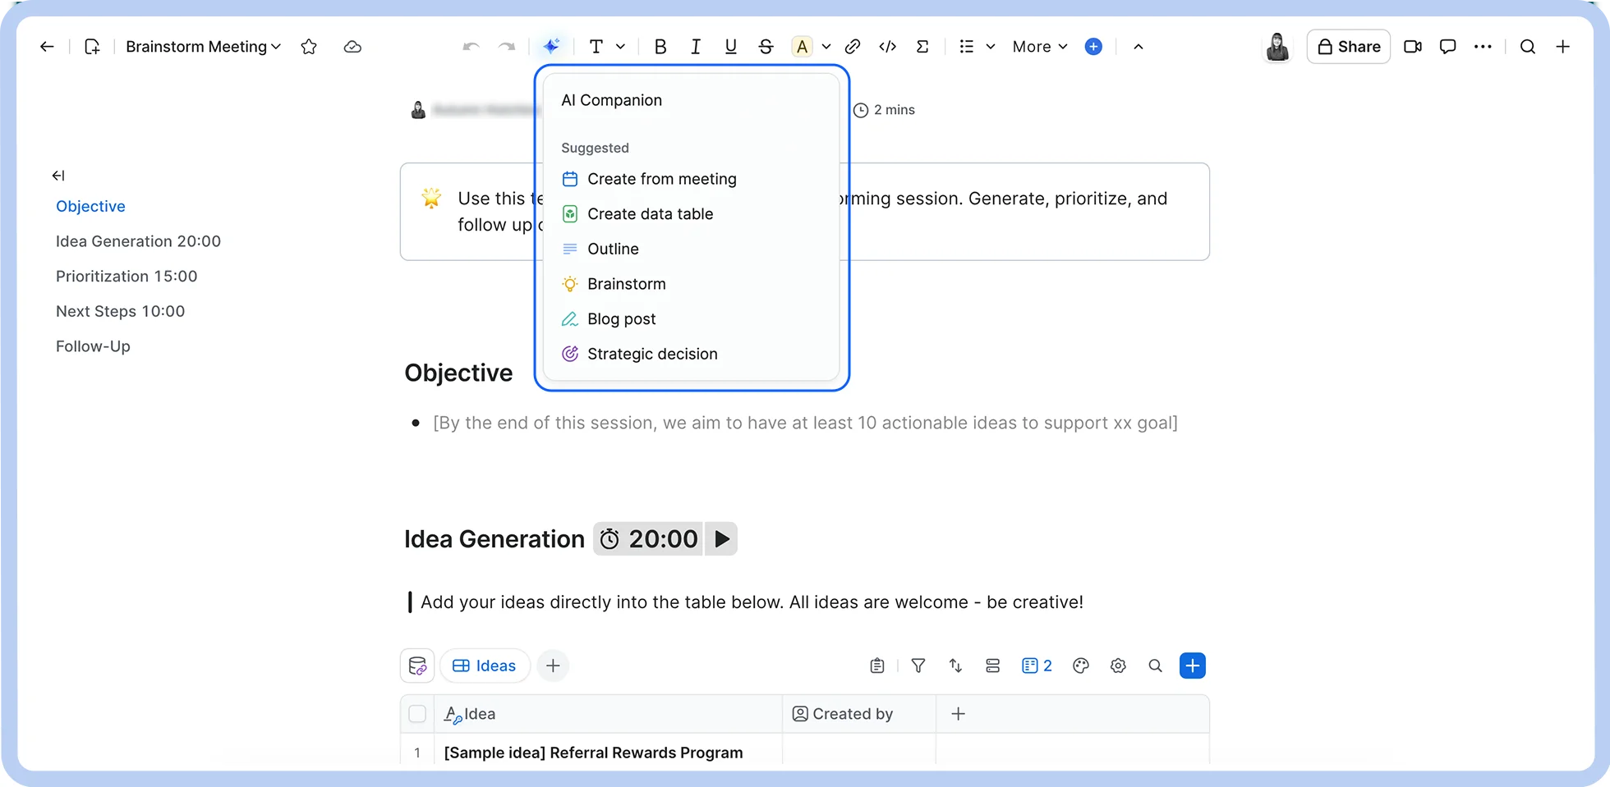Open the More formatting dropdown

[1038, 47]
